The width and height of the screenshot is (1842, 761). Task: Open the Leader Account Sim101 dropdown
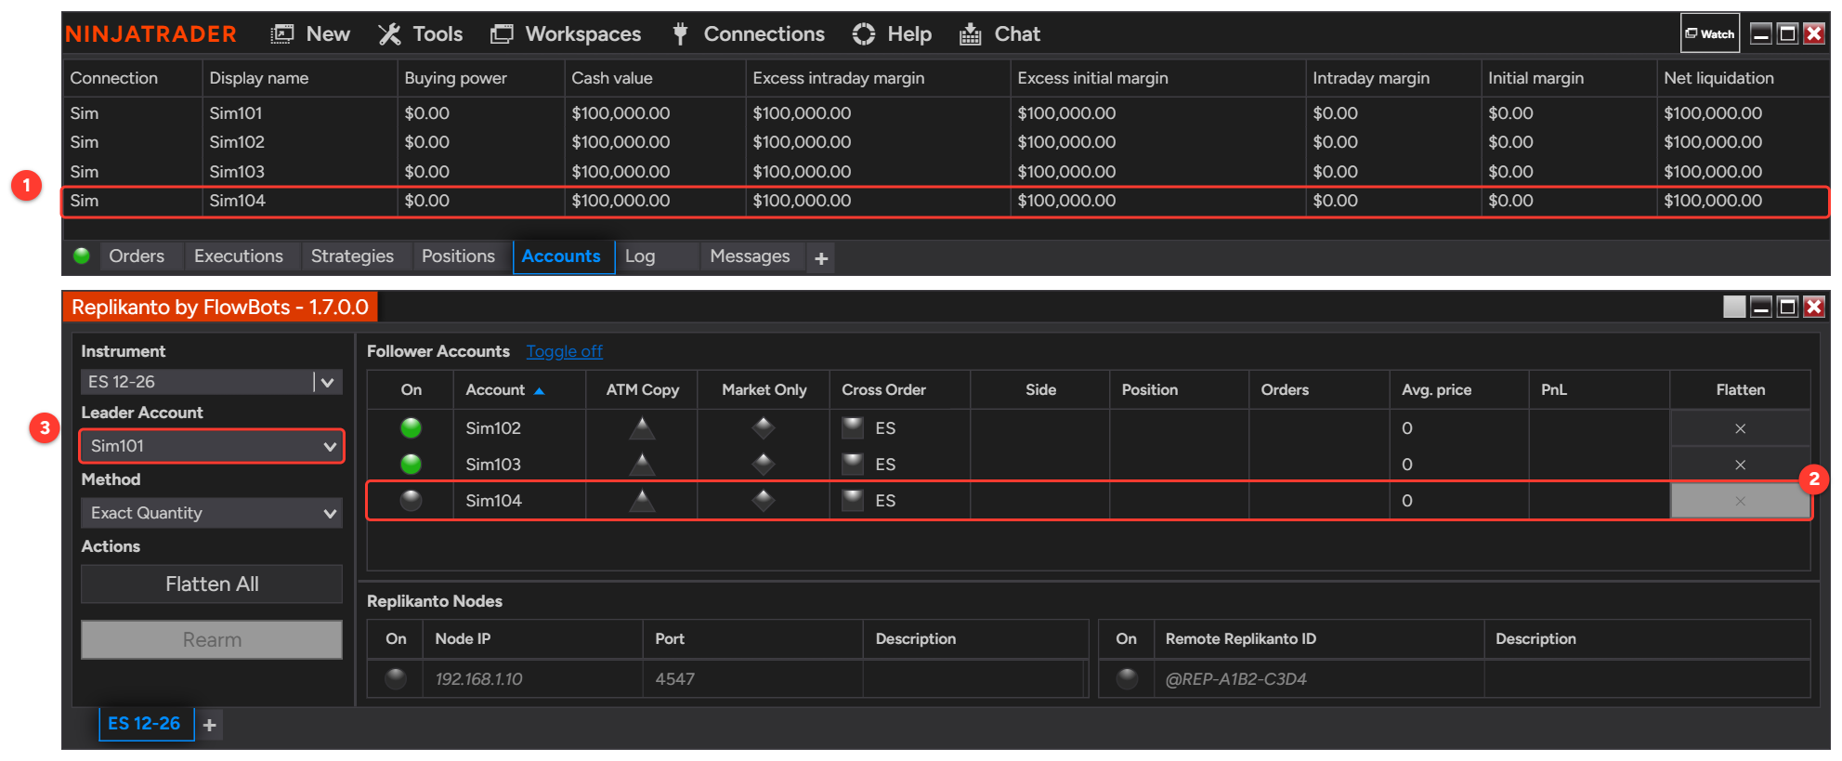[212, 446]
